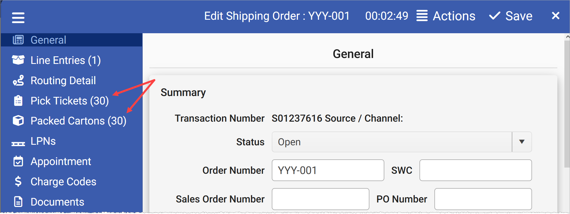This screenshot has width=570, height=214.
Task: Select Pick Tickets (30) link
Action: click(x=70, y=101)
